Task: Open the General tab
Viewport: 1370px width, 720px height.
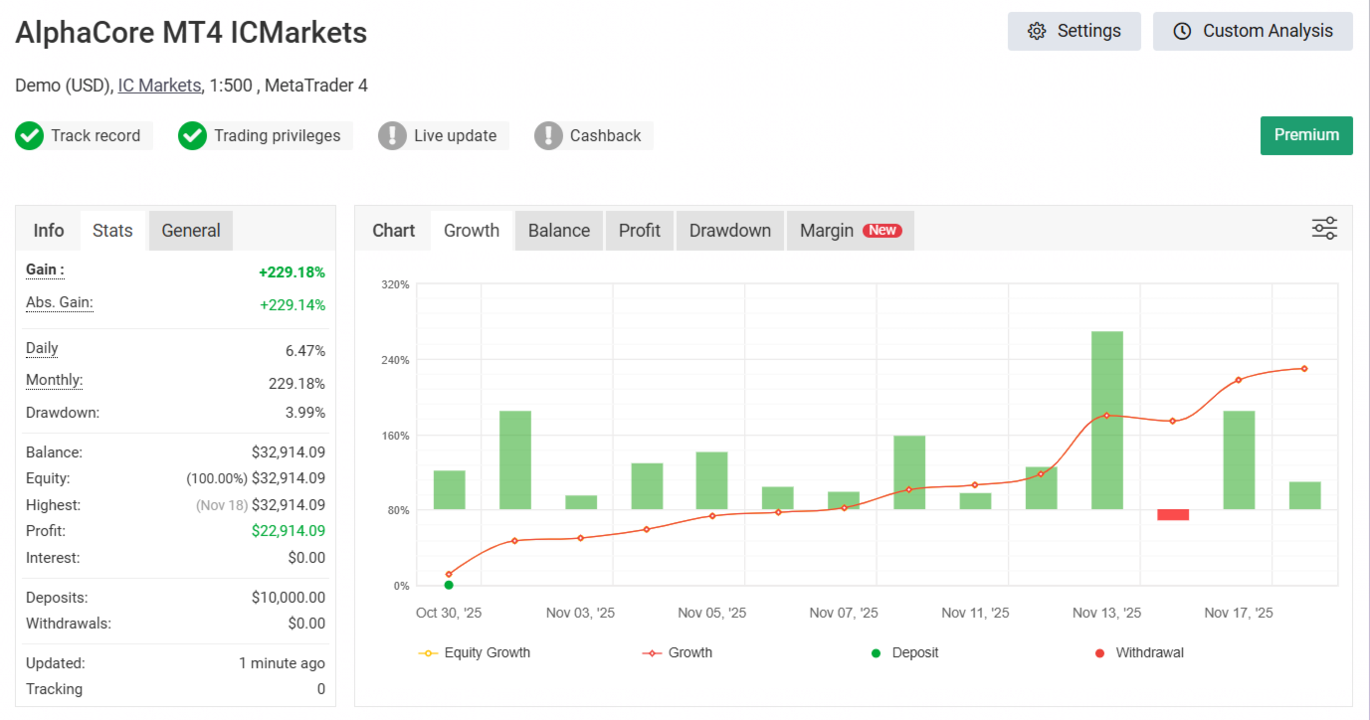Action: (191, 231)
